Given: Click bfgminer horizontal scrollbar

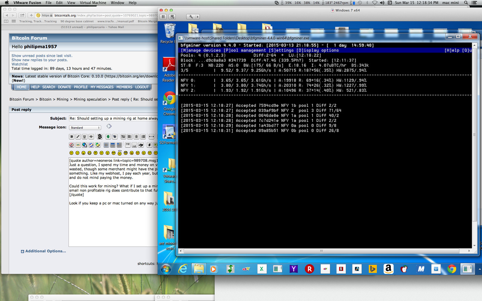Looking at the screenshot, I should click(x=321, y=251).
